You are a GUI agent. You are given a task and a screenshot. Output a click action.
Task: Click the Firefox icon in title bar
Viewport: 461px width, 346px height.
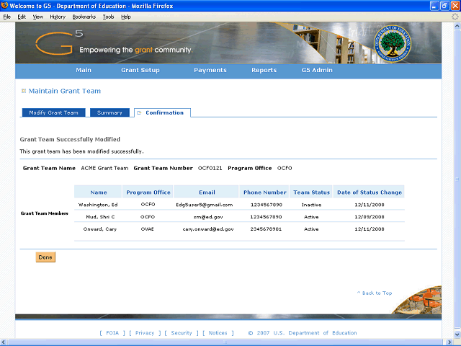tap(4, 5)
